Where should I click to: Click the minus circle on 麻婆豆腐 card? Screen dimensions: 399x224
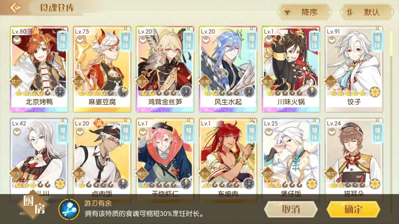pyautogui.click(x=80, y=40)
